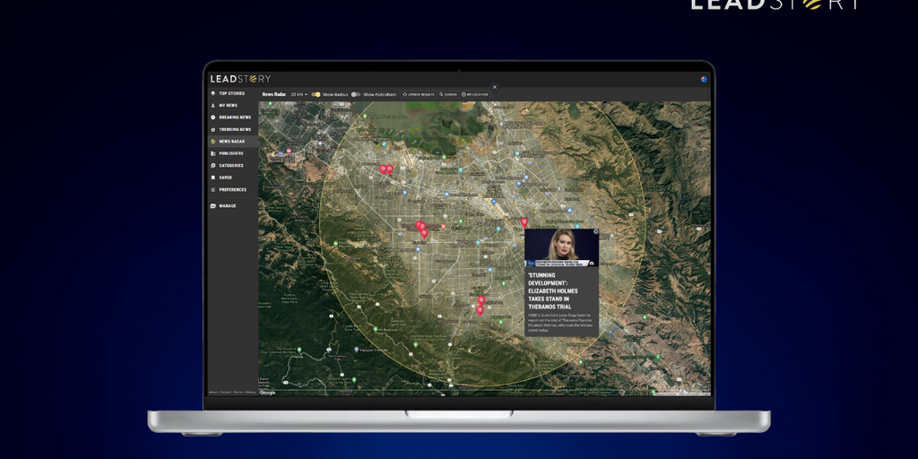Click the Google logo on the map
918x459 pixels.
click(x=267, y=393)
